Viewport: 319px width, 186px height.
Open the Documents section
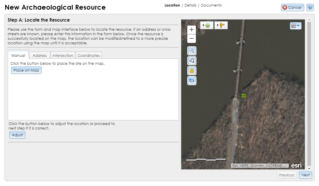[211, 5]
